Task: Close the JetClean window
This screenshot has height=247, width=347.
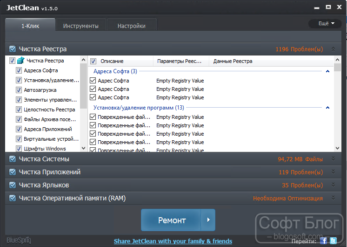Action: click(x=339, y=7)
